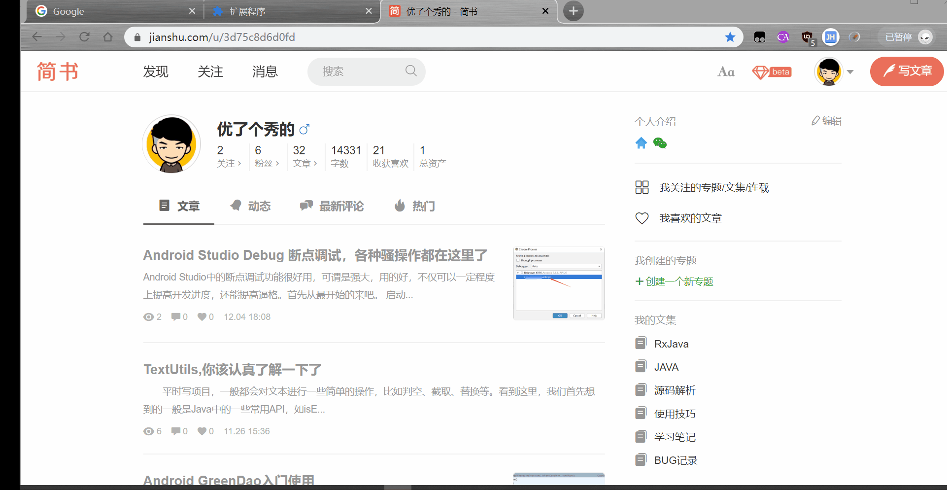This screenshot has height=490, width=947.
Task: Select the 热门 sorting option
Action: tap(423, 206)
